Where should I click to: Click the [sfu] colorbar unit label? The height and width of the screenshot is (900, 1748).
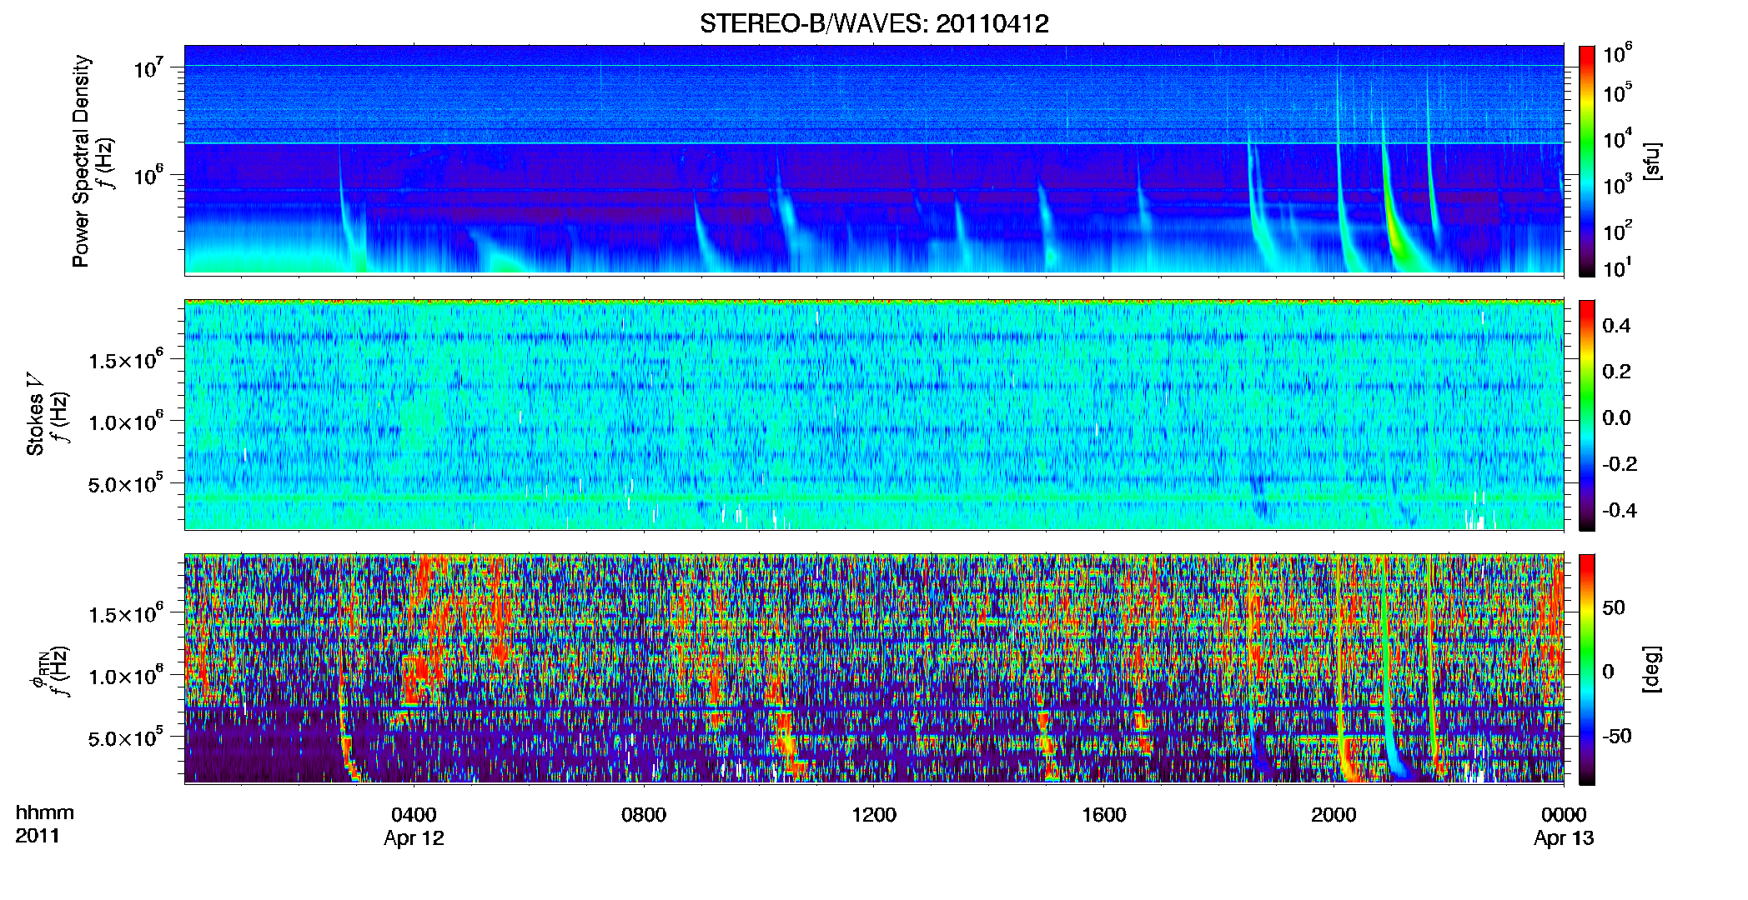(1652, 161)
